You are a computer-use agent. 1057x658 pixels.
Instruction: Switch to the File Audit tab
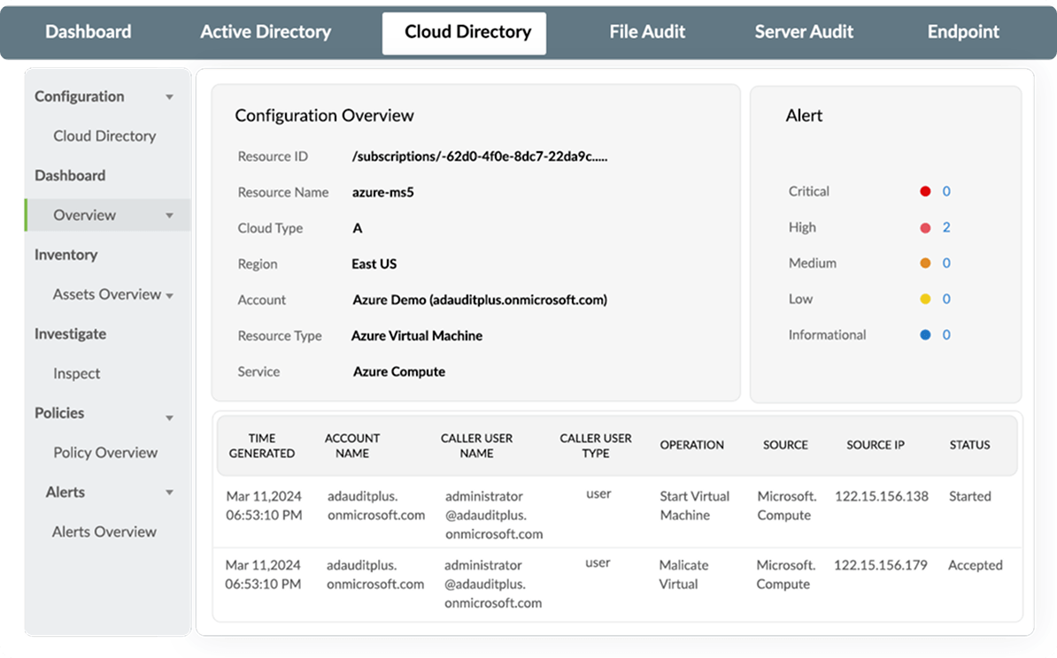pyautogui.click(x=647, y=32)
